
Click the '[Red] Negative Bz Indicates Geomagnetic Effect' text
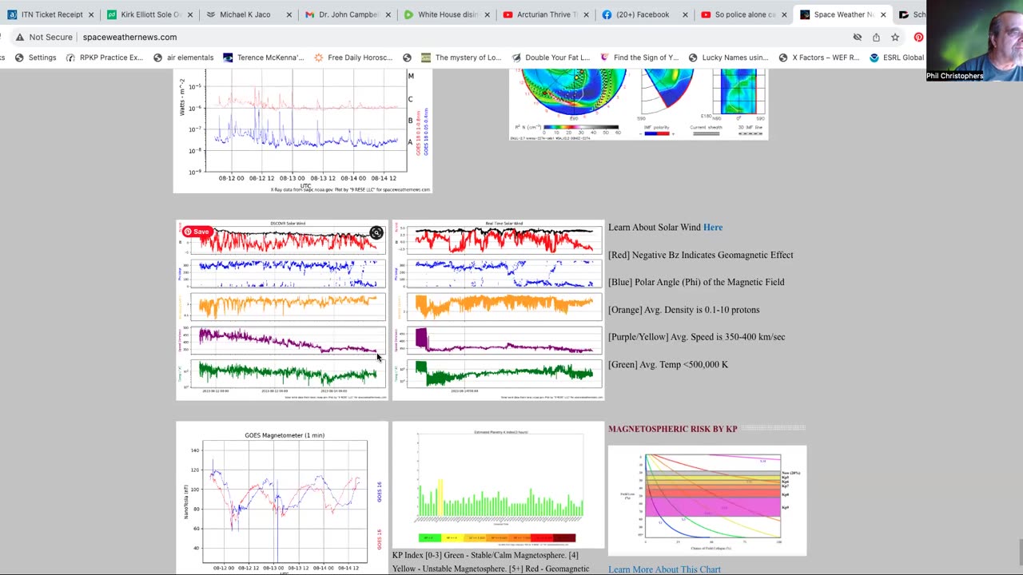701,255
